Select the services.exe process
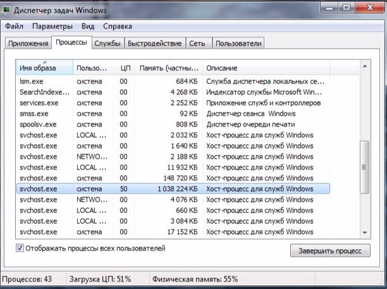This screenshot has width=387, height=289. (173, 102)
